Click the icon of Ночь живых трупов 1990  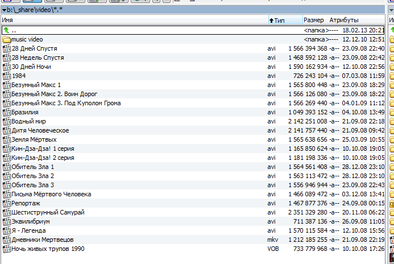pos(7,249)
